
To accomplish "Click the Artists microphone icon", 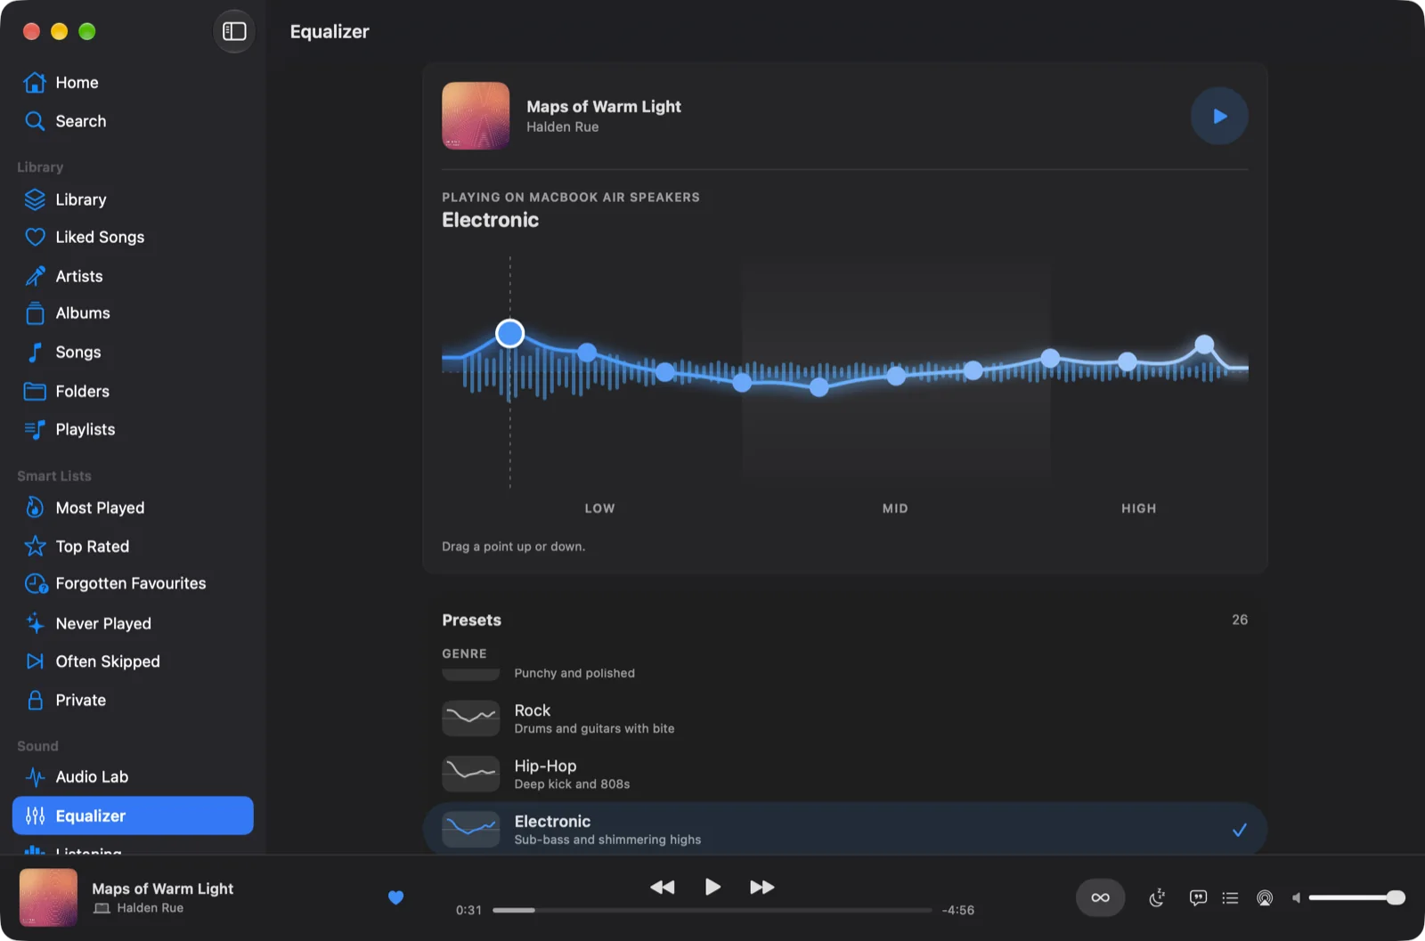I will pyautogui.click(x=35, y=276).
